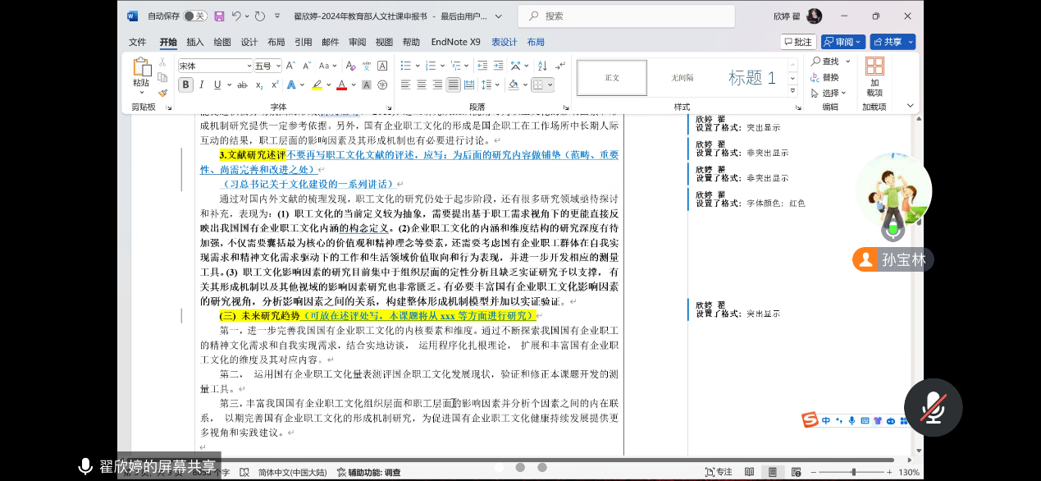Click the clear all formatting icon
The width and height of the screenshot is (1041, 481).
[350, 66]
